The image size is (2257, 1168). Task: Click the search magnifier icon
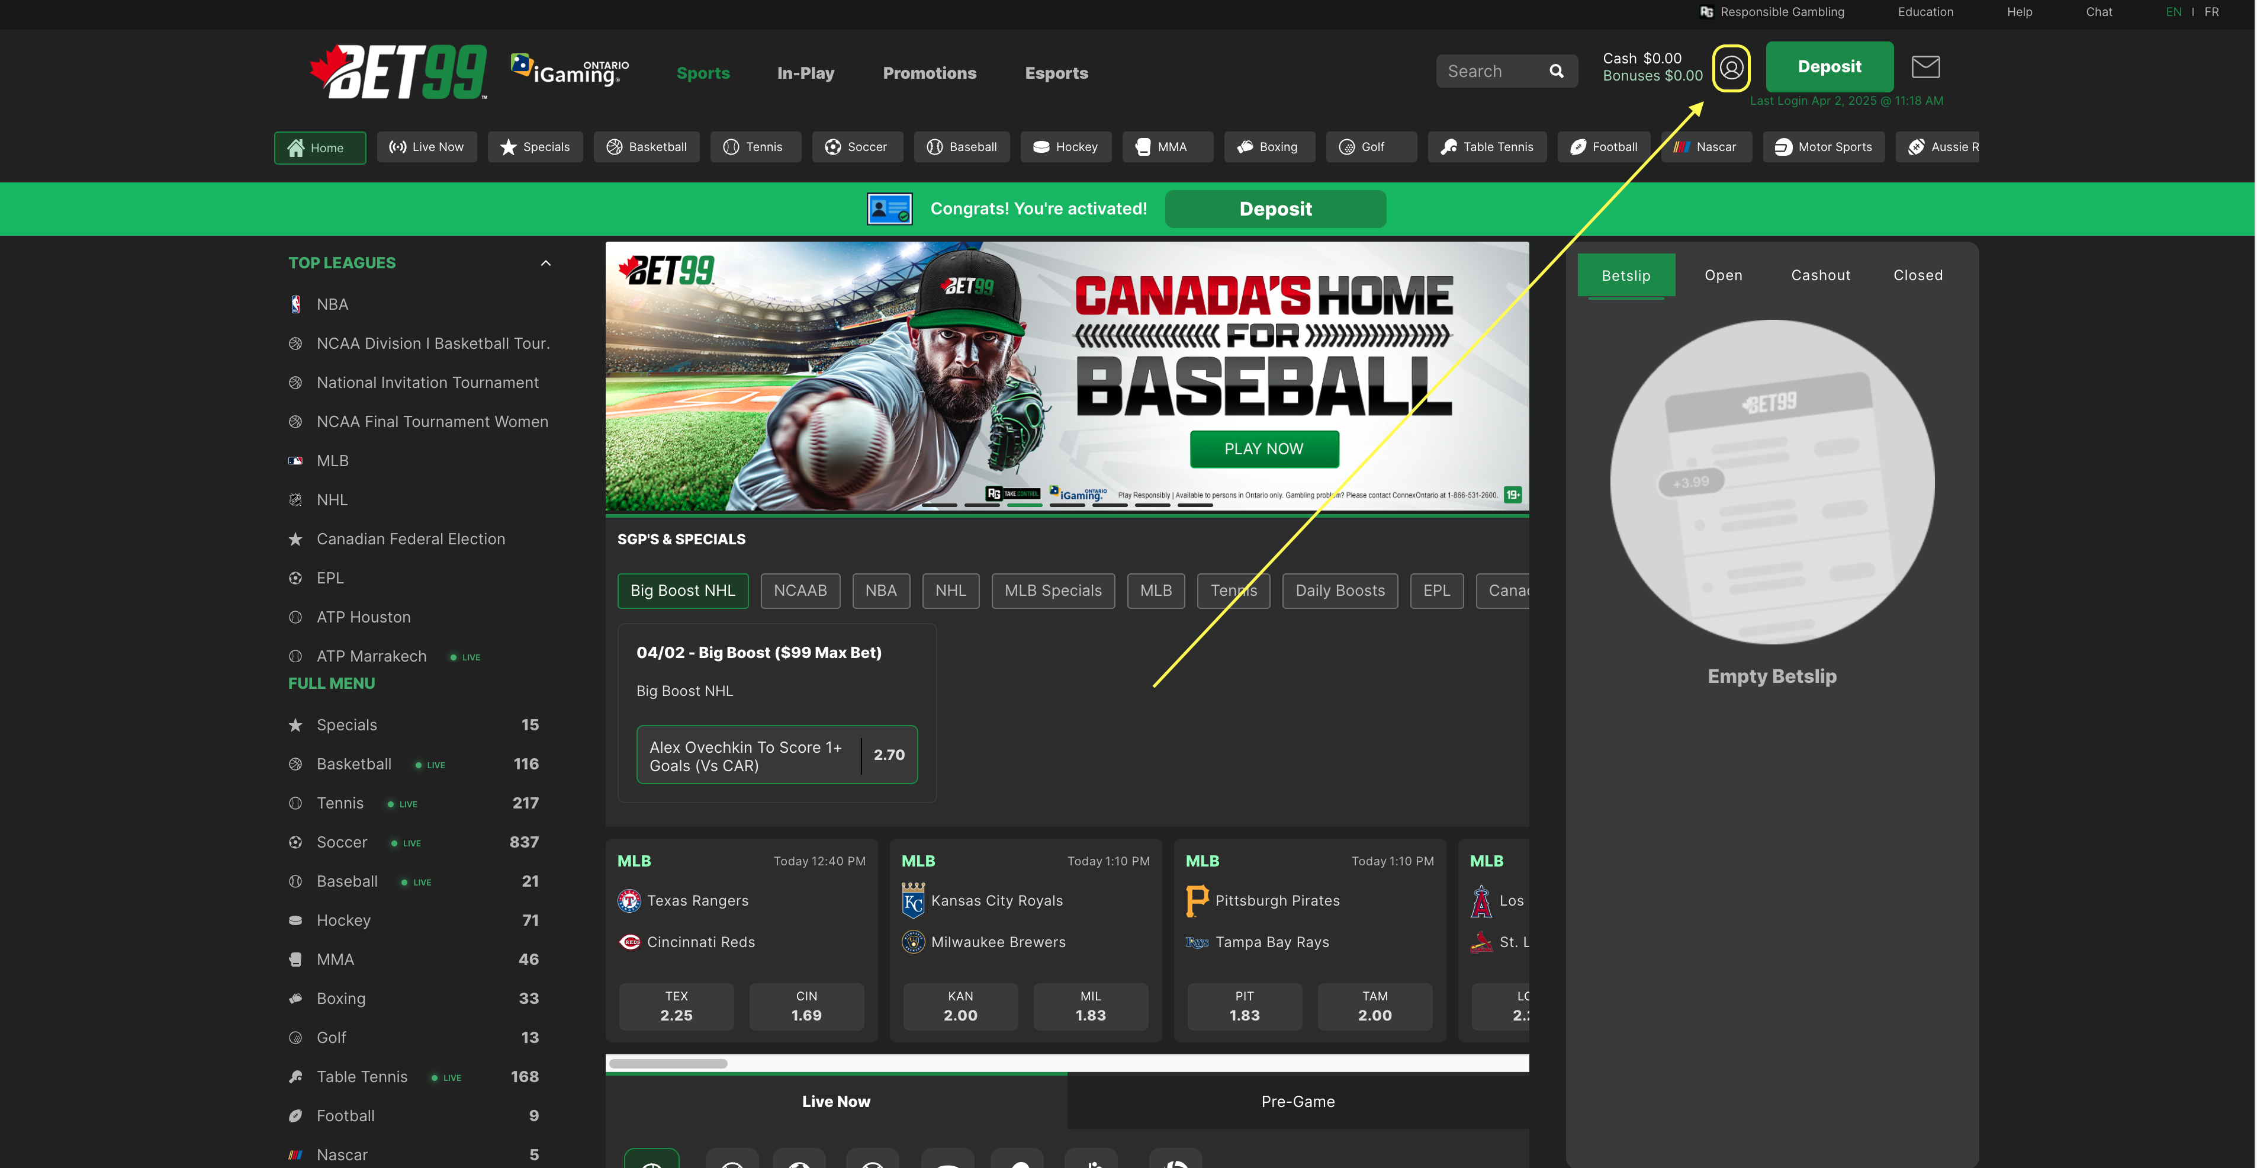[1556, 72]
